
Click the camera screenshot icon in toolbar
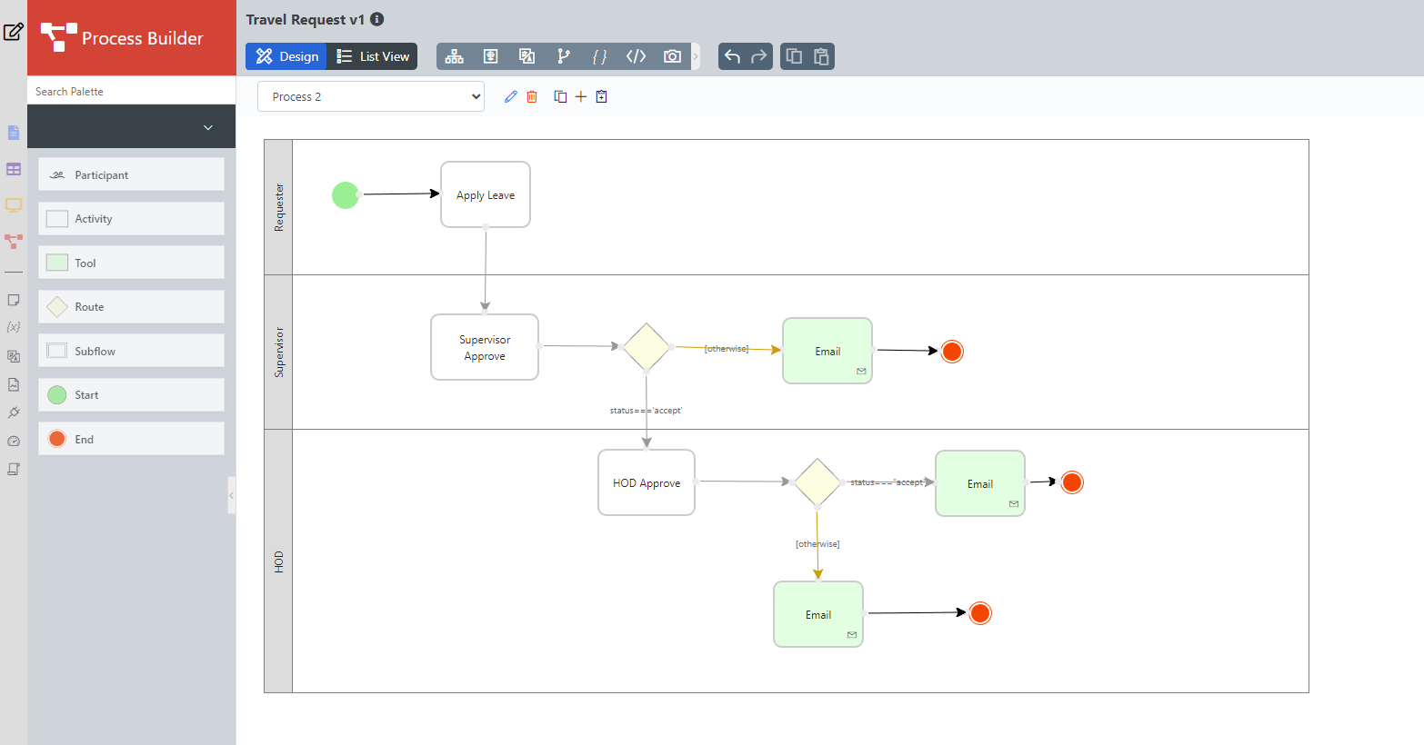[x=672, y=56]
